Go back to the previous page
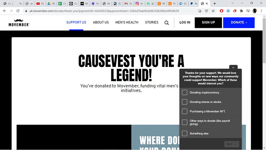This screenshot has height=150, width=266. coord(5,11)
